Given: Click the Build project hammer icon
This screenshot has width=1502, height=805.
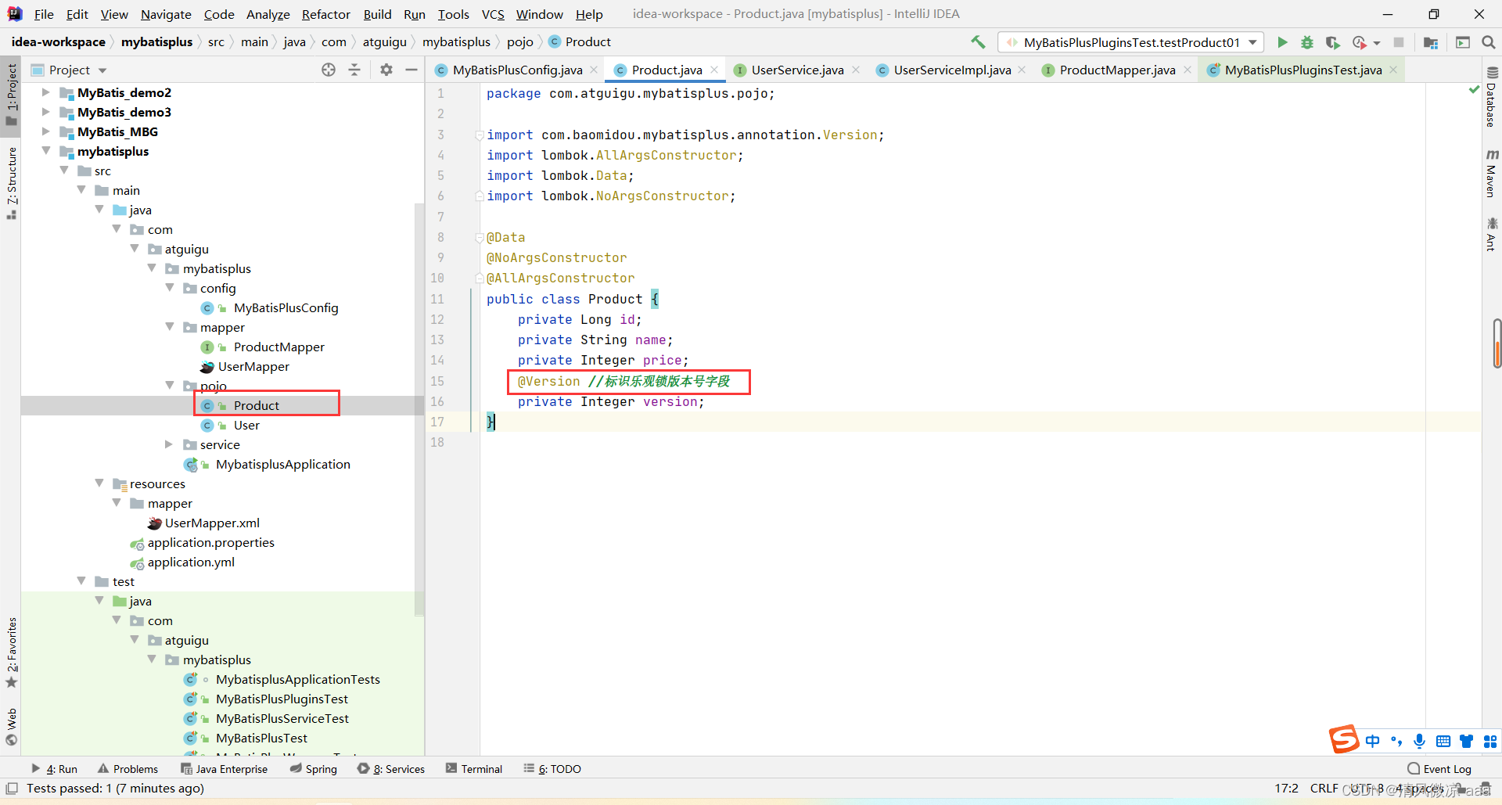Looking at the screenshot, I should click(978, 42).
